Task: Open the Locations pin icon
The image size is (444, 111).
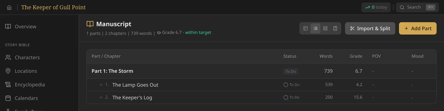Action: [8, 71]
